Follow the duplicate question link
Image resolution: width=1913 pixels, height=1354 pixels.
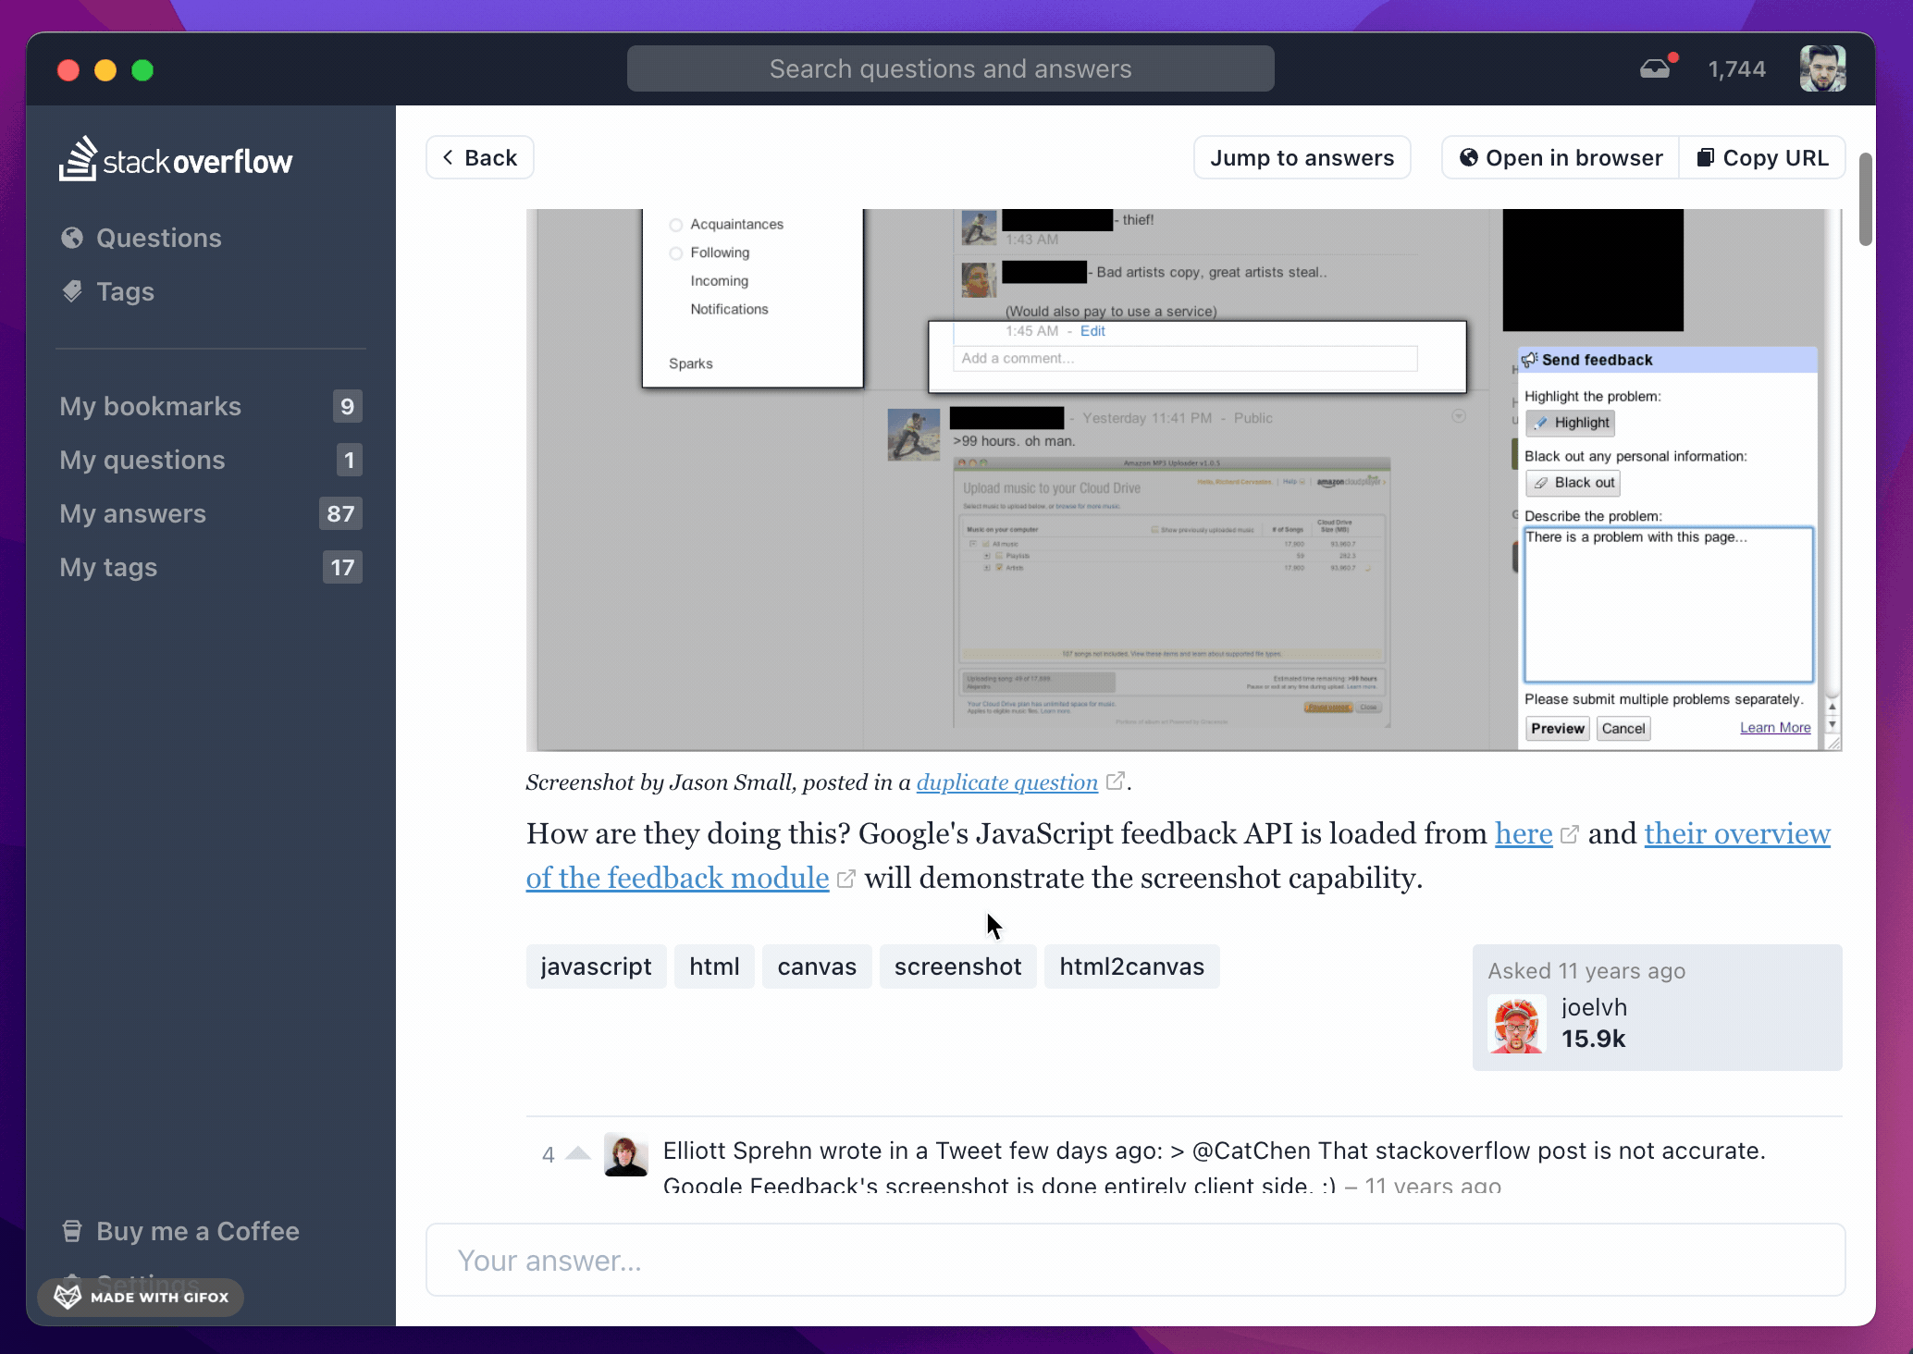tap(1006, 782)
